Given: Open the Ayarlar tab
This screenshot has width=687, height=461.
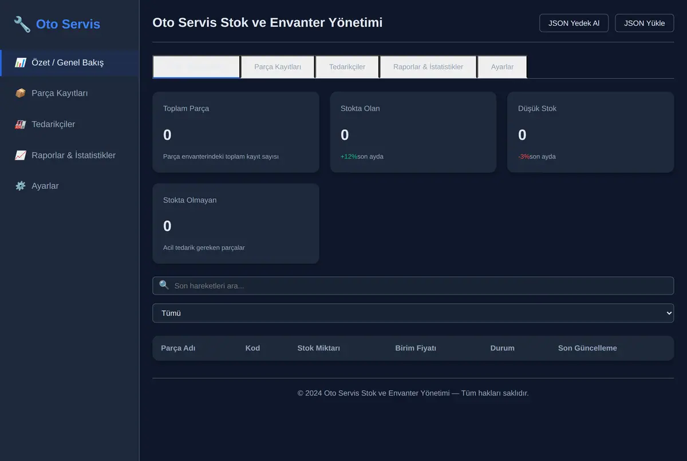Looking at the screenshot, I should point(502,67).
